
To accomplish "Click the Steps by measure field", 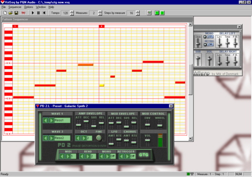I will [x=131, y=13].
